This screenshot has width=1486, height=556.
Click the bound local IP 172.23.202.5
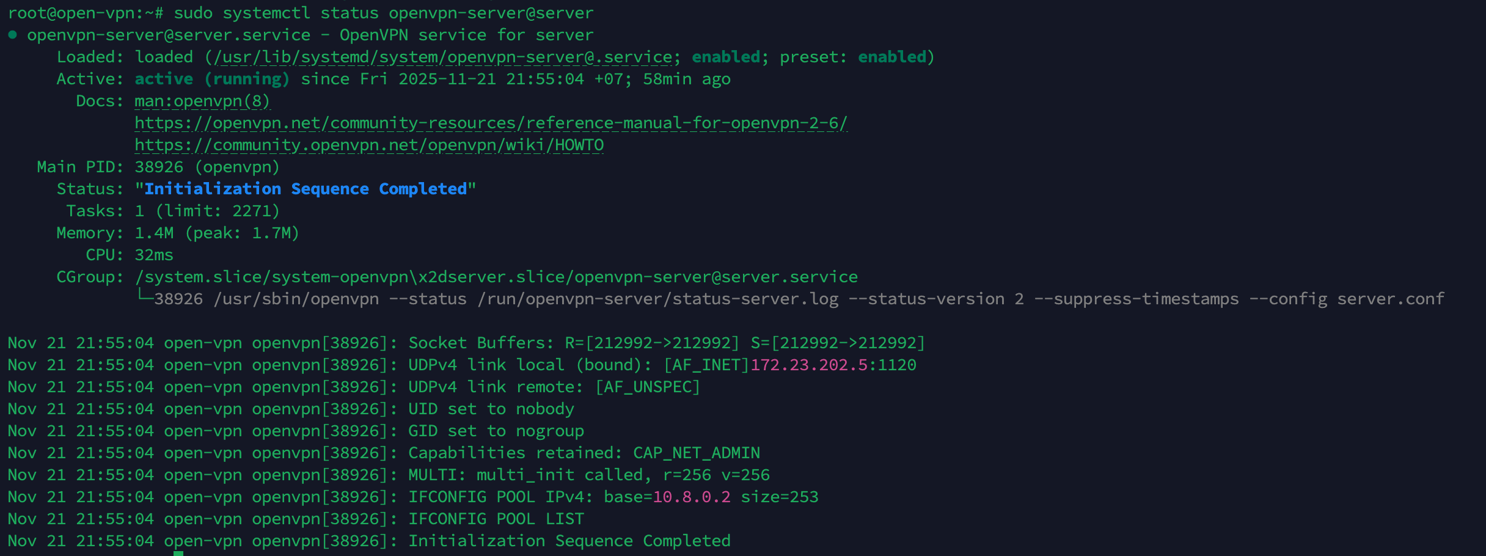(809, 365)
